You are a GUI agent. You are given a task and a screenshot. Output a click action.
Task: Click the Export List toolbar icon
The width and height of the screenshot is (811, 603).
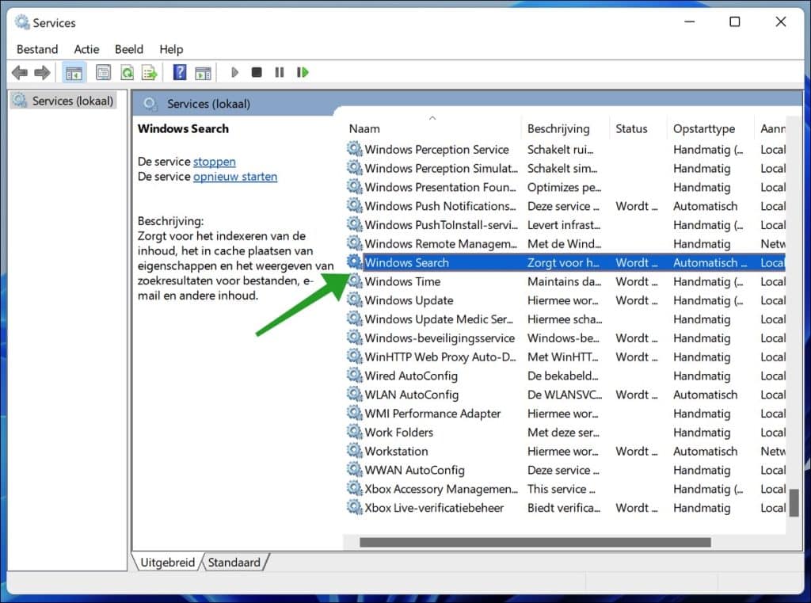point(150,72)
